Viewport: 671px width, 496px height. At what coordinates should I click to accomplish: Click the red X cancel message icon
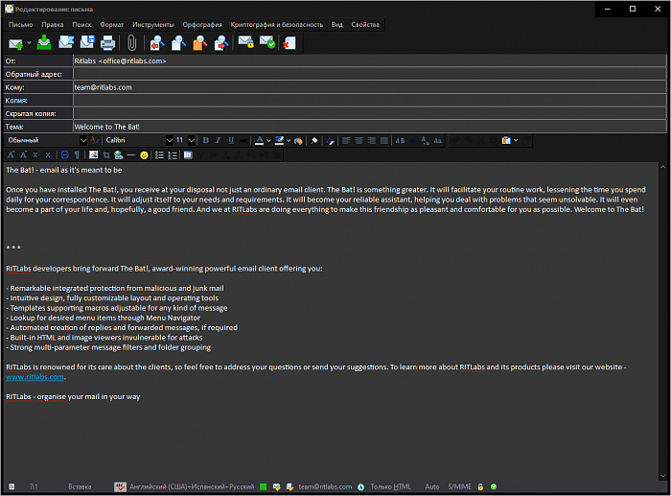click(x=289, y=43)
